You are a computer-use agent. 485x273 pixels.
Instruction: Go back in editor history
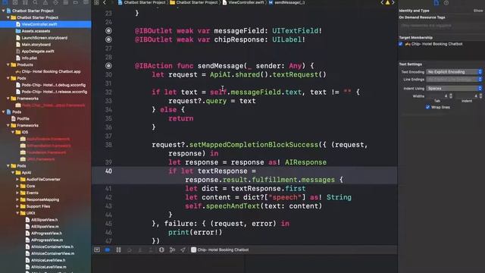(x=105, y=2)
